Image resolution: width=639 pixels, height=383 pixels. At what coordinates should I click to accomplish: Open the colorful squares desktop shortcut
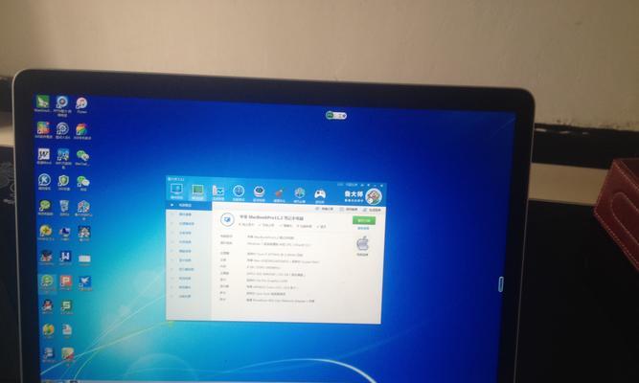[43, 127]
